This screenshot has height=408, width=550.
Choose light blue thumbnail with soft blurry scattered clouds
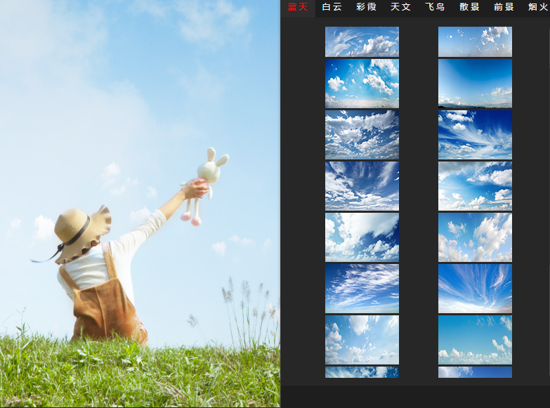(362, 340)
